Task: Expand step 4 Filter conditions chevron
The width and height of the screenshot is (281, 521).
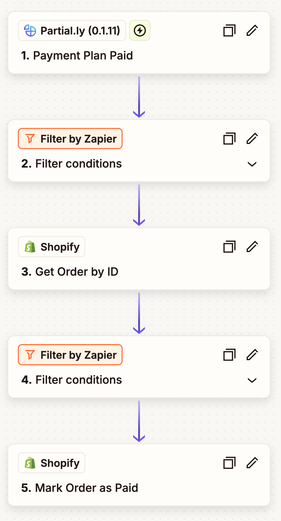Action: [252, 380]
